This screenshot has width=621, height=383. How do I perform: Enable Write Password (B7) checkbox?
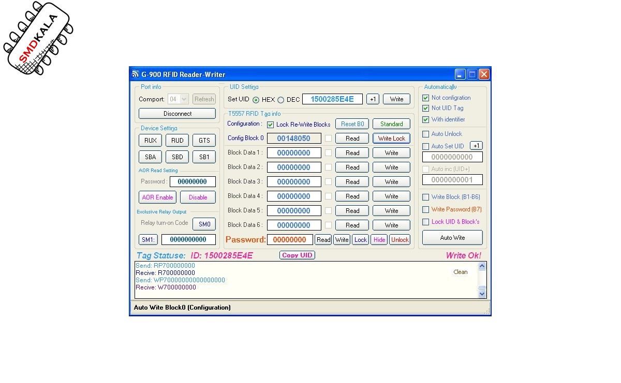[425, 209]
